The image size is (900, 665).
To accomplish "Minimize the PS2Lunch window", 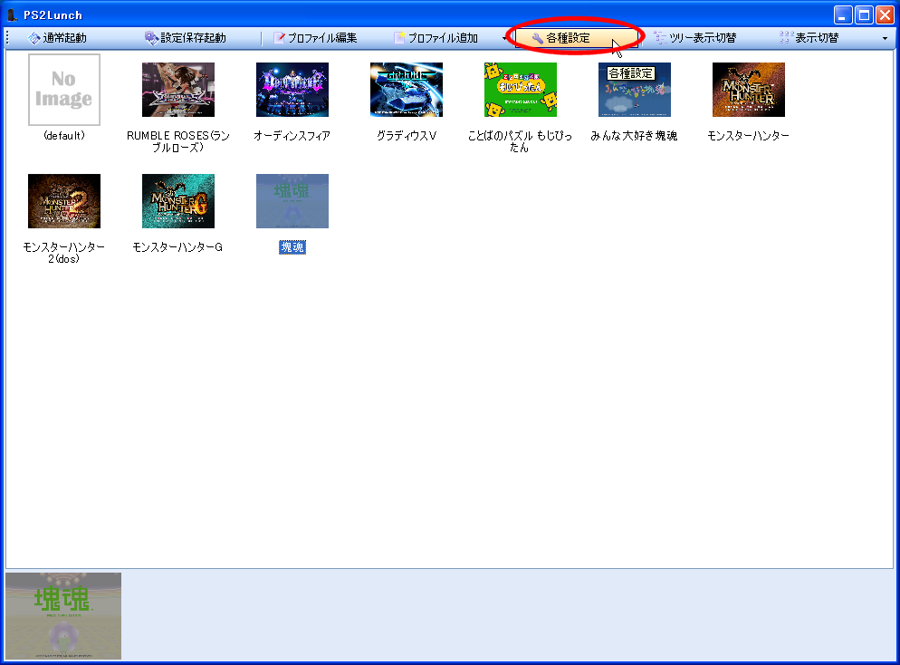I will [843, 14].
